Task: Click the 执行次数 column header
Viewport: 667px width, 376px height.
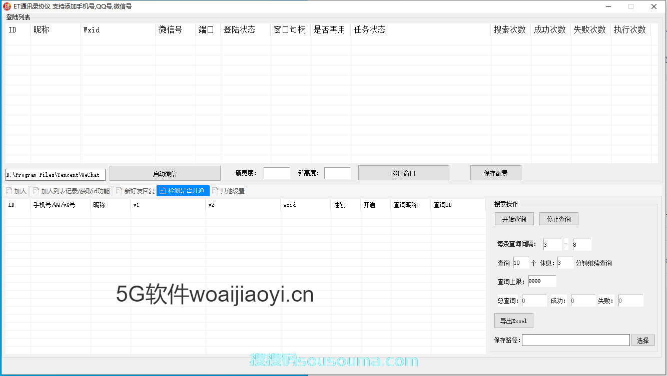Action: 631,29
